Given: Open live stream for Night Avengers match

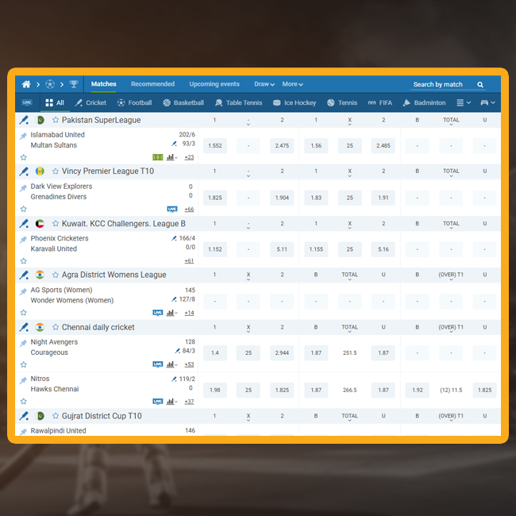Looking at the screenshot, I should 158,364.
